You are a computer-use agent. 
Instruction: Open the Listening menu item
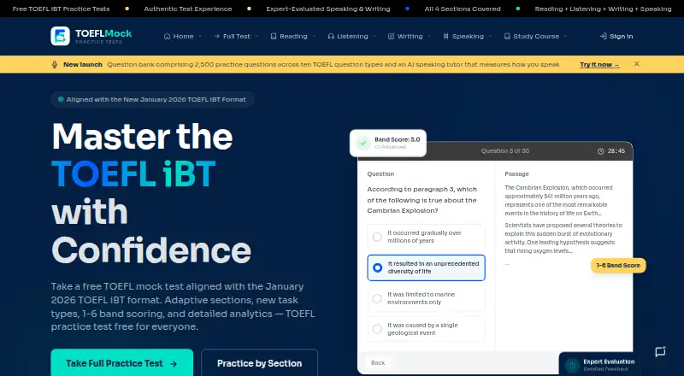tap(352, 36)
